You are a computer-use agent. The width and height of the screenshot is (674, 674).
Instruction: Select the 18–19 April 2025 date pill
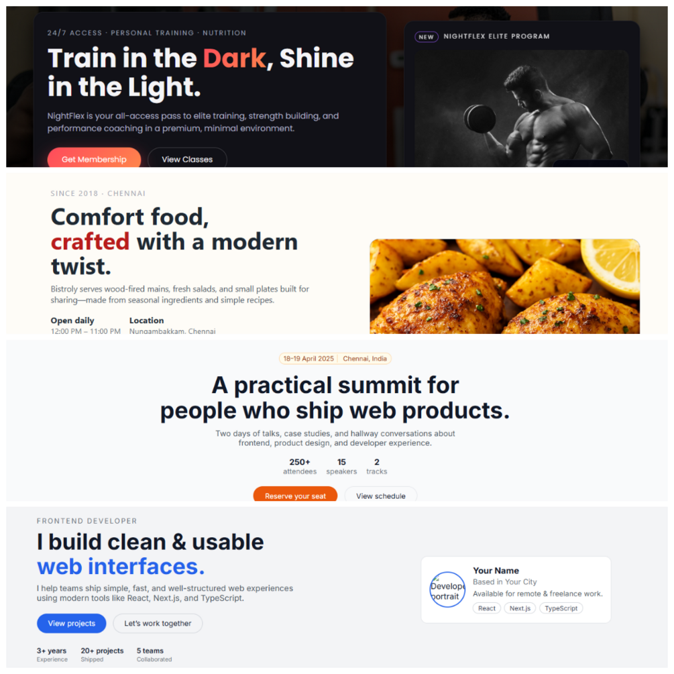(308, 359)
